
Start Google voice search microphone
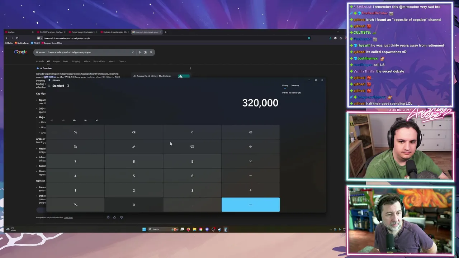point(140,52)
